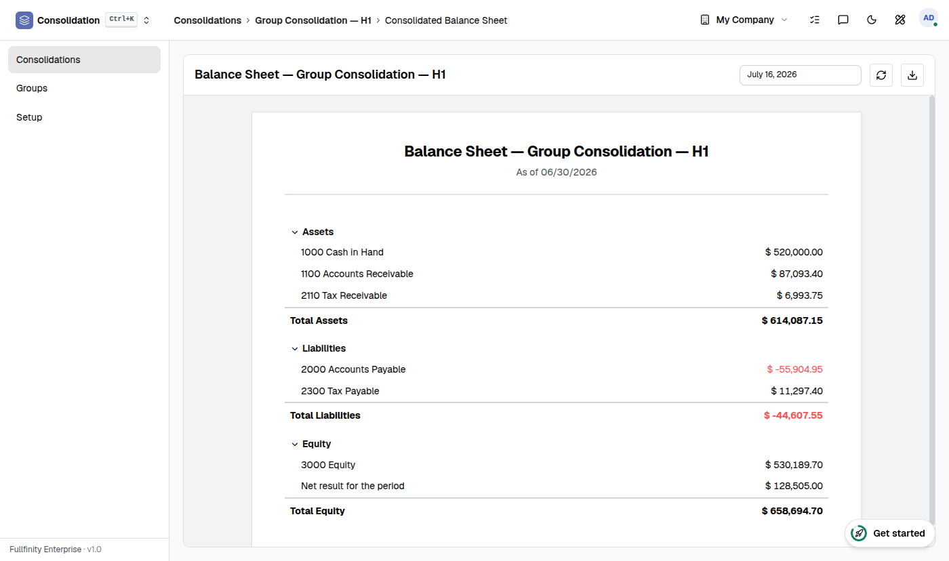This screenshot has height=561, width=949.
Task: Click the $ 658,694.70 total
Action: [x=792, y=511]
